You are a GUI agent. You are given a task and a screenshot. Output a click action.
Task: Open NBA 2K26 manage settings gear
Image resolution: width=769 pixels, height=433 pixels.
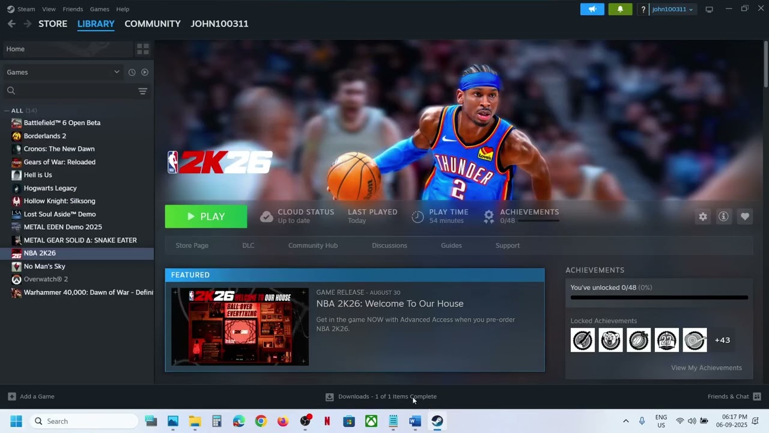[x=703, y=216]
